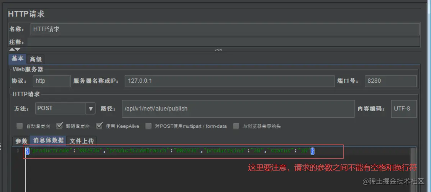
Task: Open the 文件上传 tab
Action: point(82,141)
